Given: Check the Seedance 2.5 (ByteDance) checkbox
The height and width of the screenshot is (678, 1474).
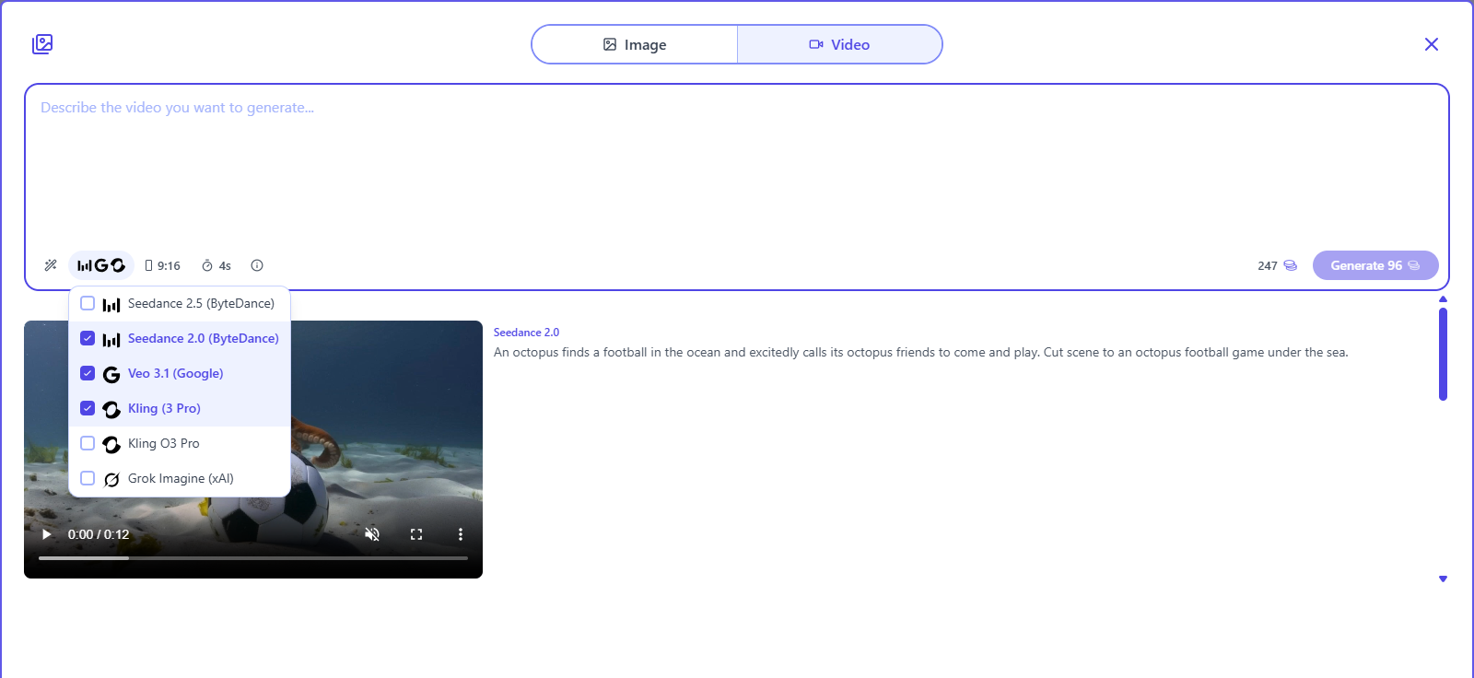Looking at the screenshot, I should (x=88, y=303).
